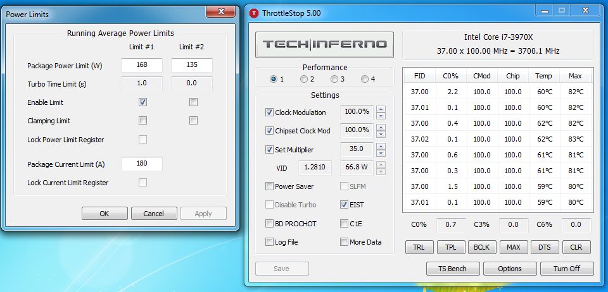Enable the Power Saver checkbox
Screen dimensions: 608x292
coord(269,186)
